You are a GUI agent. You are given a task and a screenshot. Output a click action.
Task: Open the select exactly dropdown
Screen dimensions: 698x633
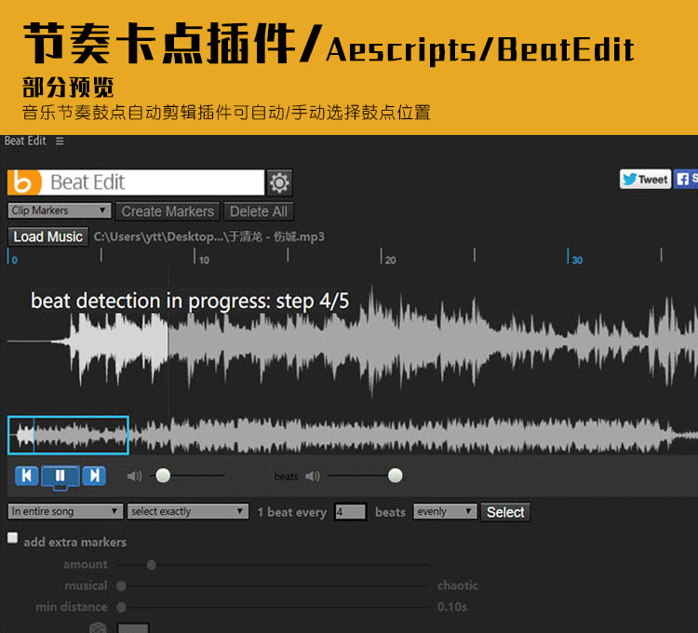188,511
